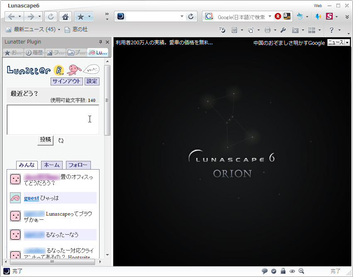
Task: Open the print icon on the toolbar
Action: point(267,30)
